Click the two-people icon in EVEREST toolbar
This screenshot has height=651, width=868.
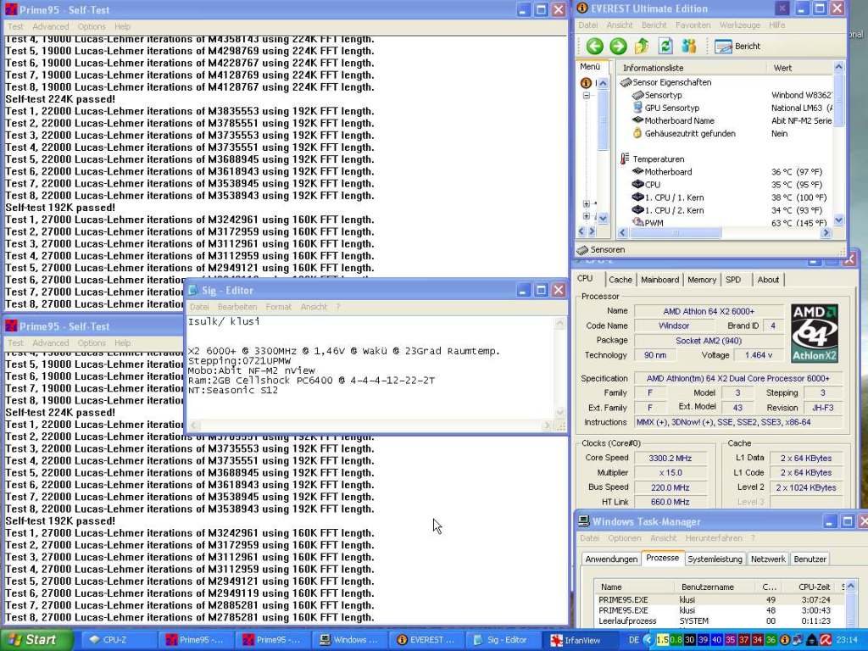[689, 47]
